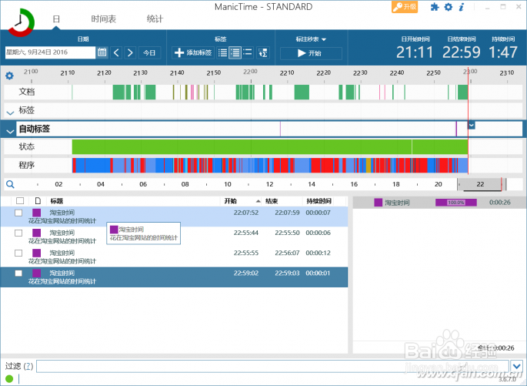Go to next day arrow
Screen dimensions: 527x386
[130, 52]
